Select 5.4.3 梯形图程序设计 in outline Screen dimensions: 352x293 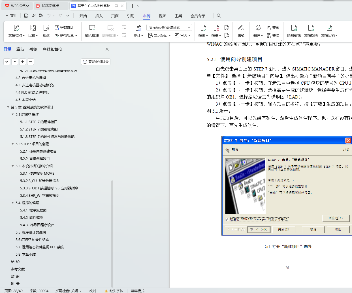[37, 225]
